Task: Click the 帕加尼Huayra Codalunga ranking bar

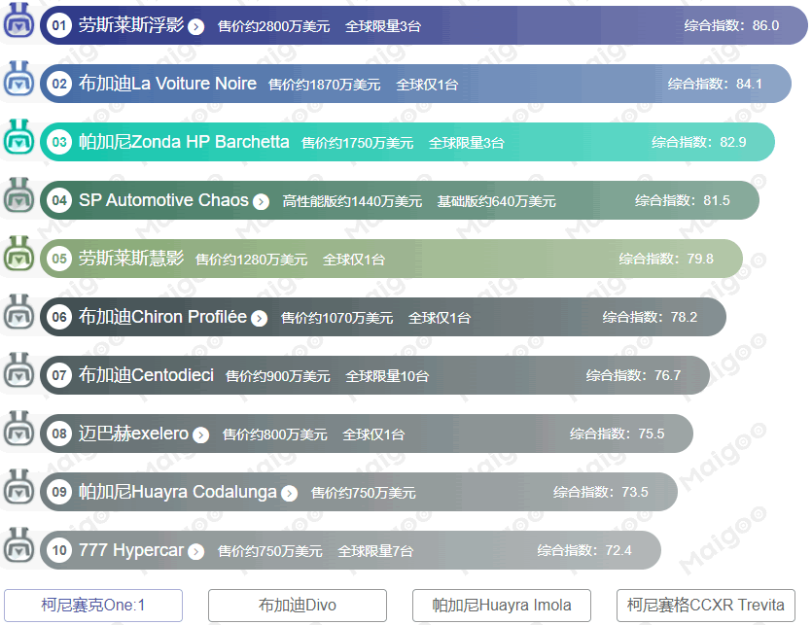Action: point(350,492)
